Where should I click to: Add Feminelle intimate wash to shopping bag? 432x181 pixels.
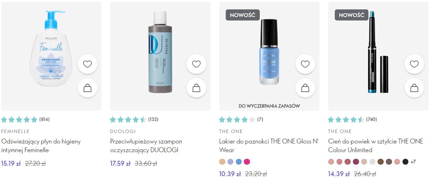(x=88, y=88)
